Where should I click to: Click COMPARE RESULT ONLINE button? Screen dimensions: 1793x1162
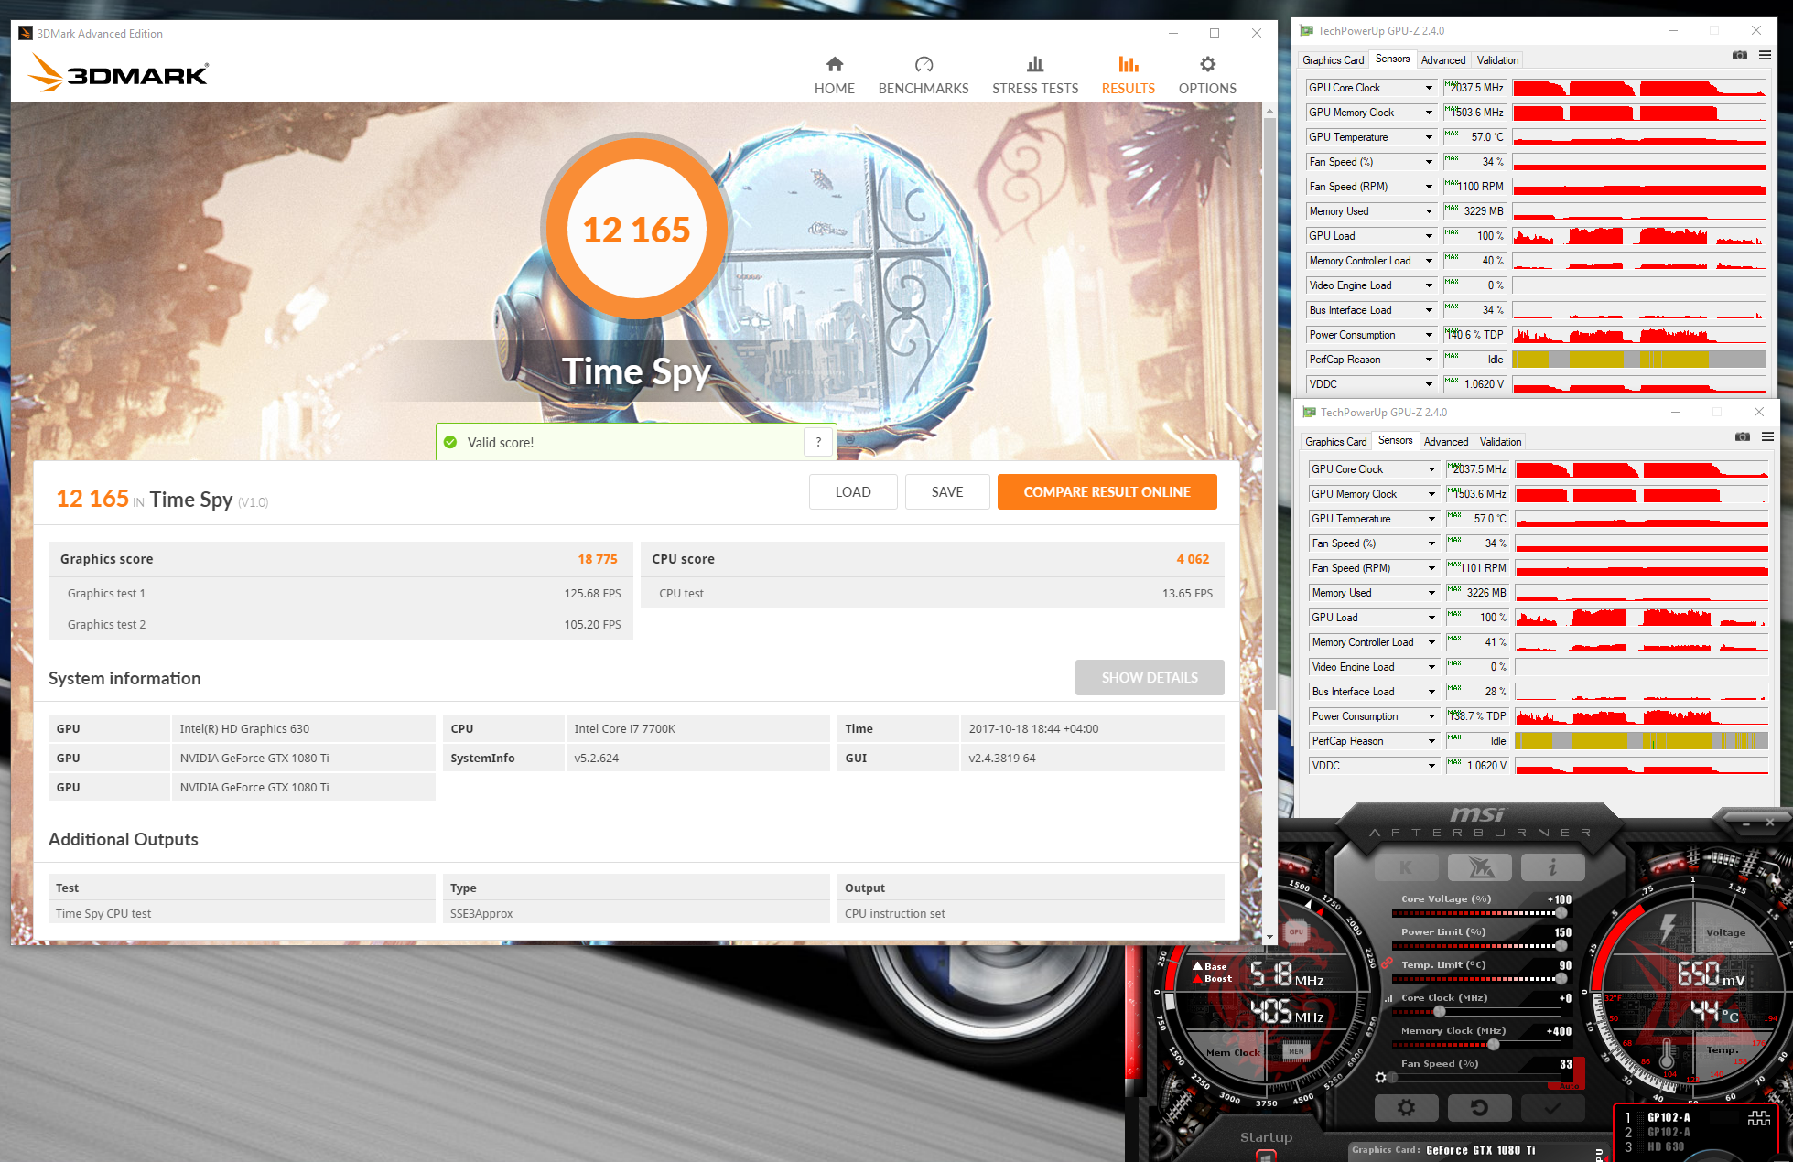[x=1107, y=491]
